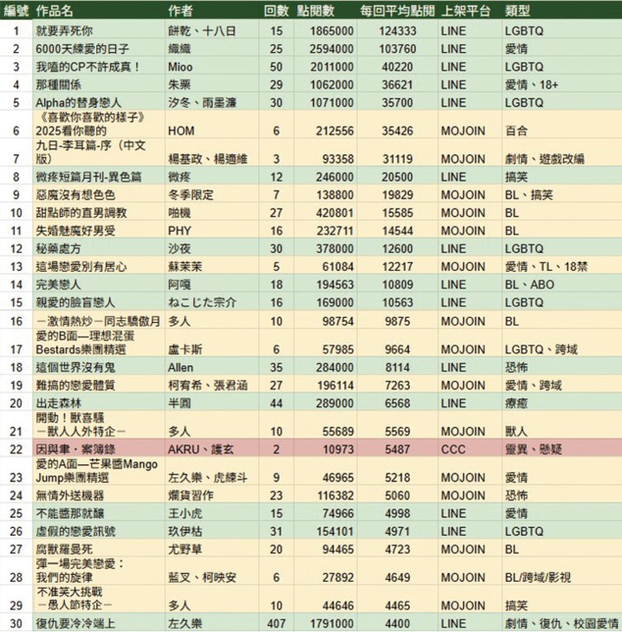Select the 作者 column header
This screenshot has width=622, height=632.
180,11
